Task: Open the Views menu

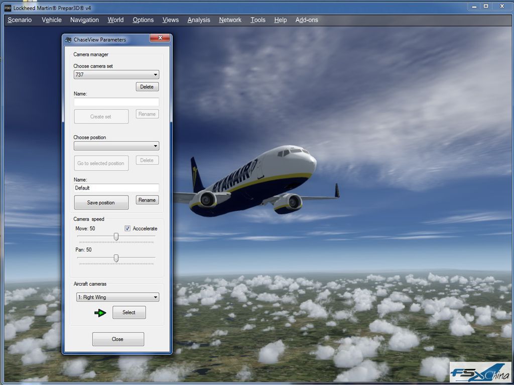Action: (x=171, y=20)
